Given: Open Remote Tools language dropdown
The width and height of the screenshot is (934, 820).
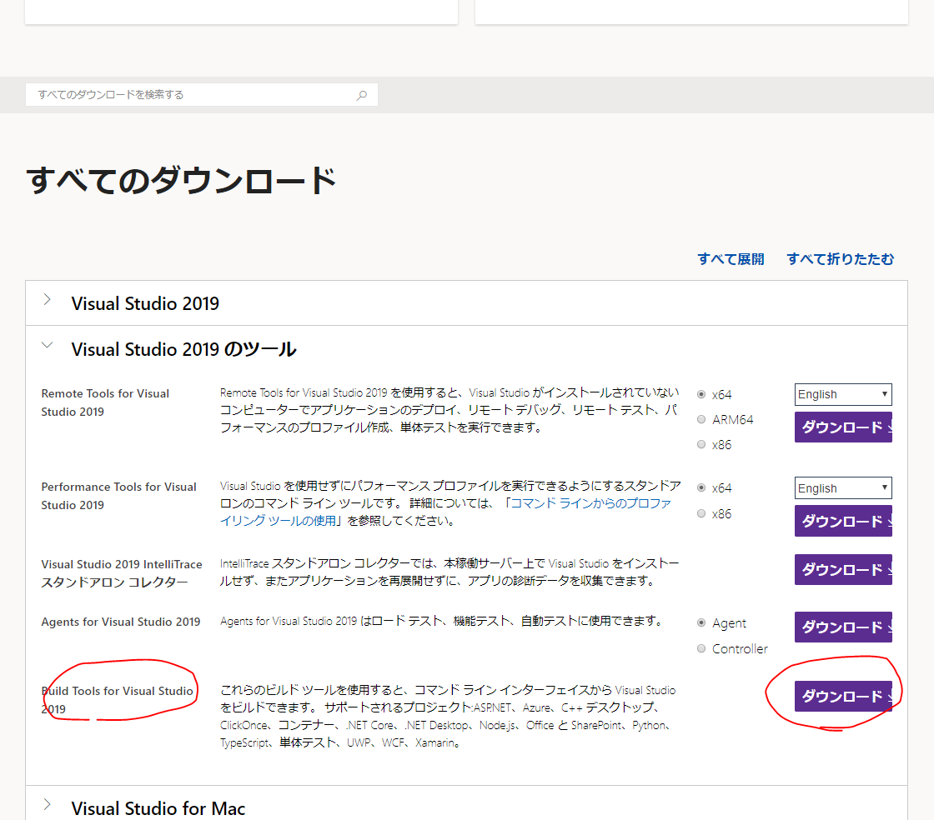Looking at the screenshot, I should point(843,394).
